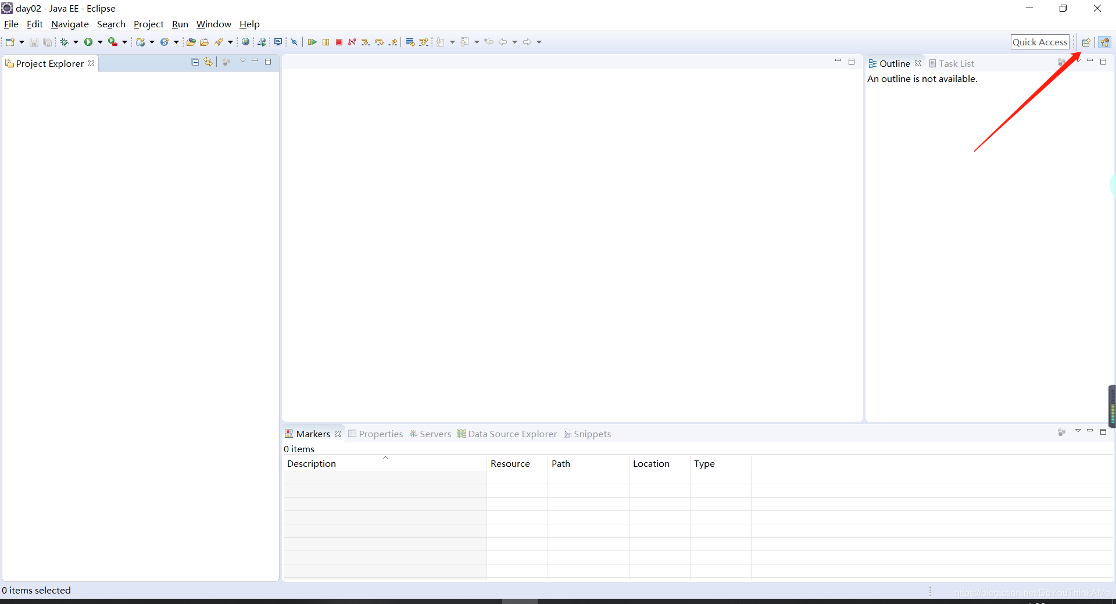This screenshot has height=604, width=1116.
Task: Switch to the Snippets tab
Action: pos(588,434)
